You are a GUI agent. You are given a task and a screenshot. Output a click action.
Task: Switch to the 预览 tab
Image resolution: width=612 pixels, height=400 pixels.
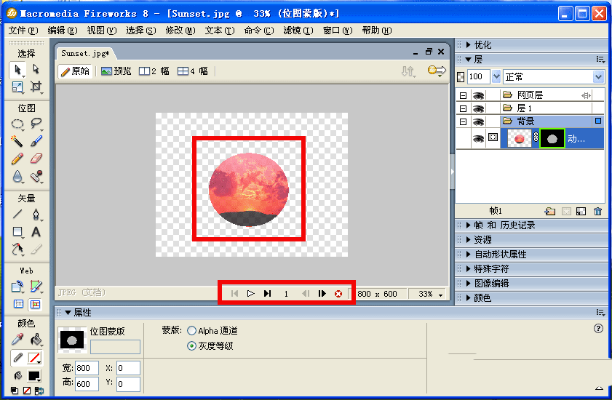tap(116, 71)
